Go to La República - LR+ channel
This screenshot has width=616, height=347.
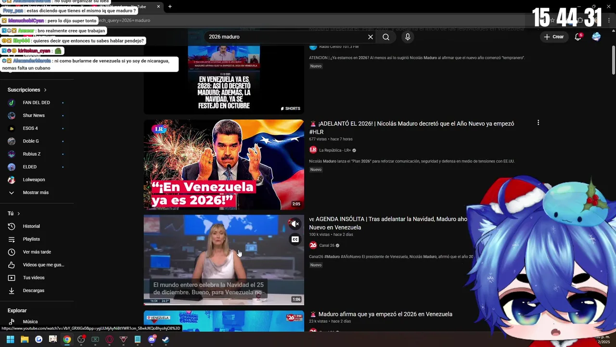(x=335, y=150)
